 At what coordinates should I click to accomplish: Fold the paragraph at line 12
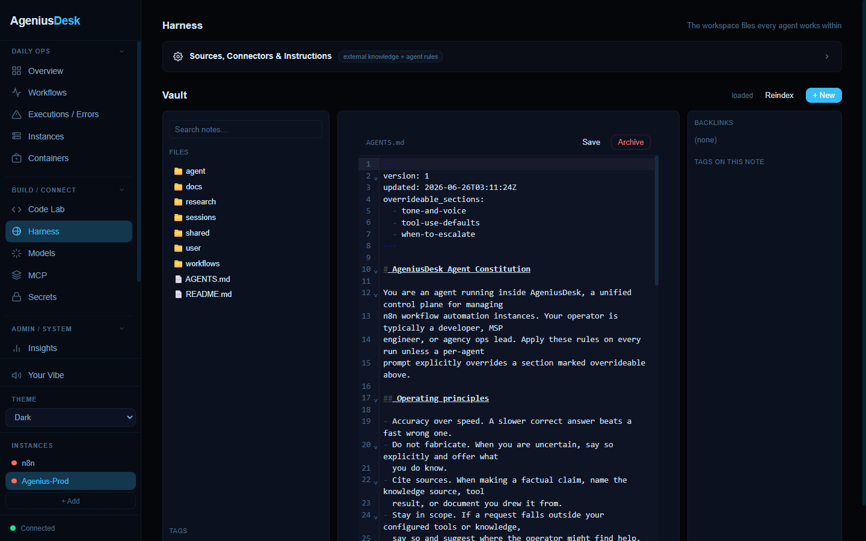pos(376,295)
